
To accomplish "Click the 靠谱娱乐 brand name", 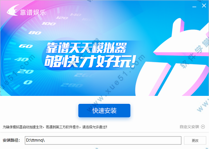I will pos(33,13).
